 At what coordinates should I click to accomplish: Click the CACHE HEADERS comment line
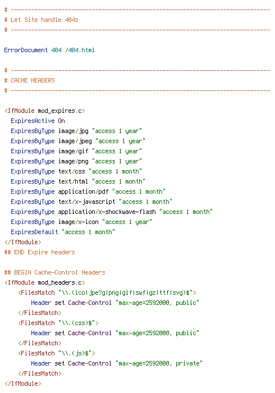tap(30, 80)
